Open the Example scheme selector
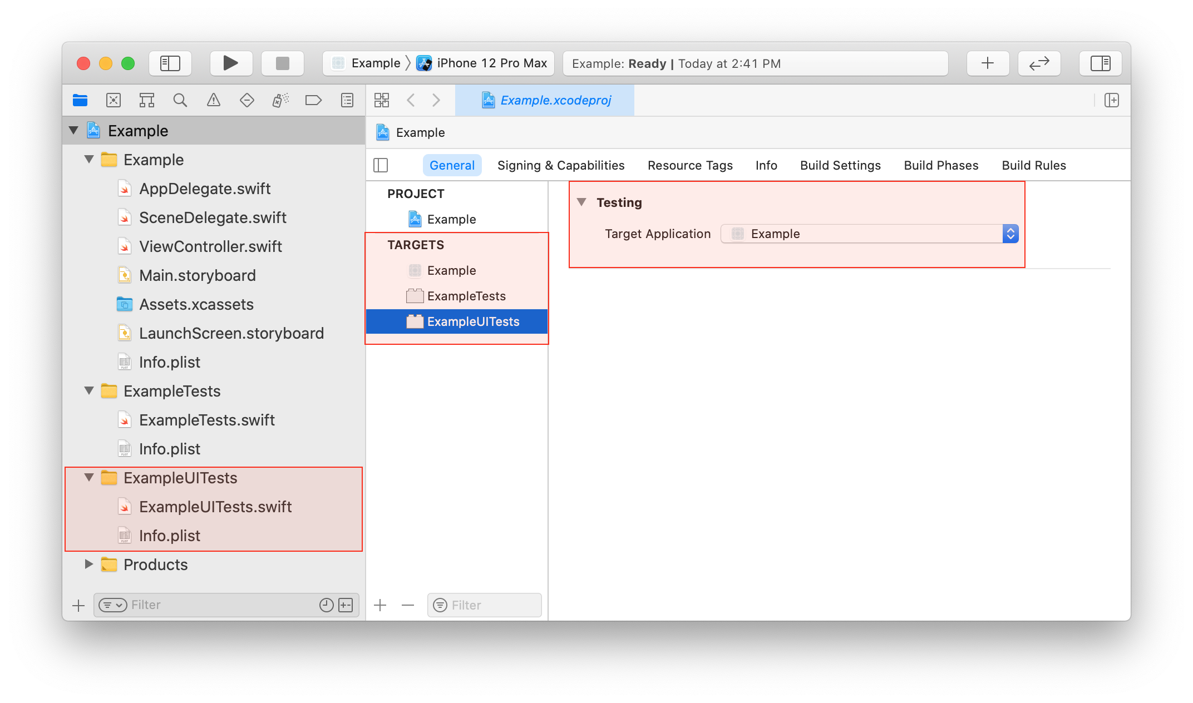1193x703 pixels. point(366,63)
